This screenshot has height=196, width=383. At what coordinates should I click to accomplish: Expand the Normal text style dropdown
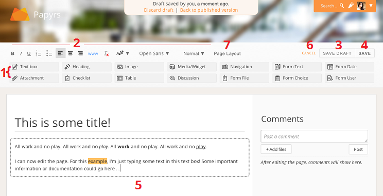pyautogui.click(x=194, y=53)
